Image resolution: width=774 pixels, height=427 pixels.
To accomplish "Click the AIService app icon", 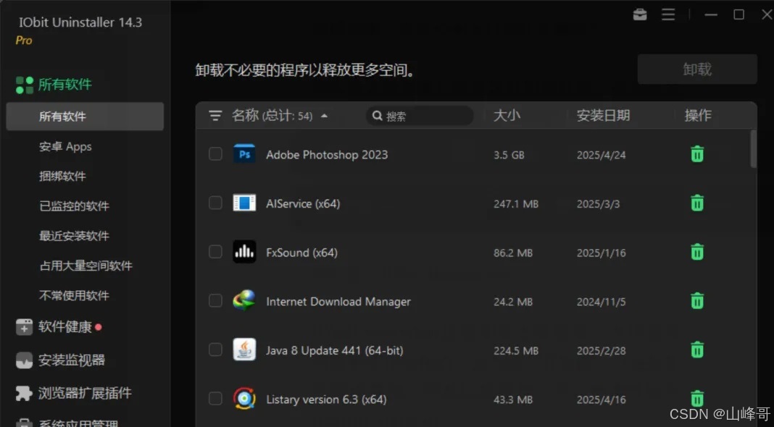I will 244,203.
